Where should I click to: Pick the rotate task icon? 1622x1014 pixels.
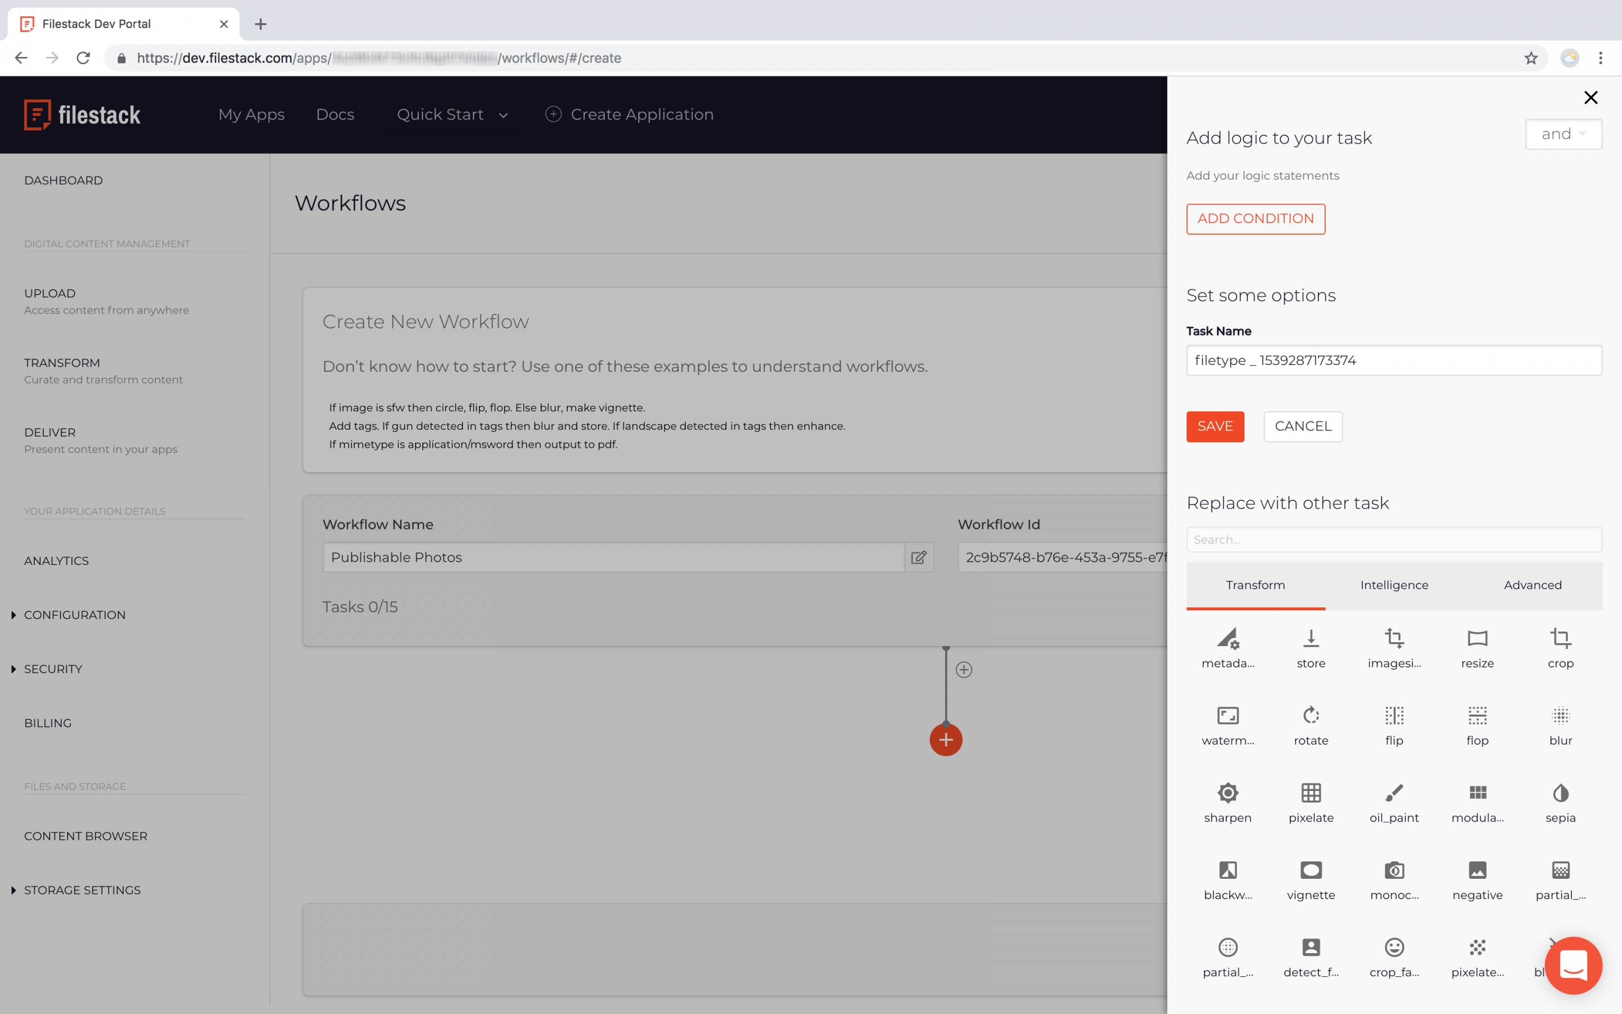tap(1311, 716)
